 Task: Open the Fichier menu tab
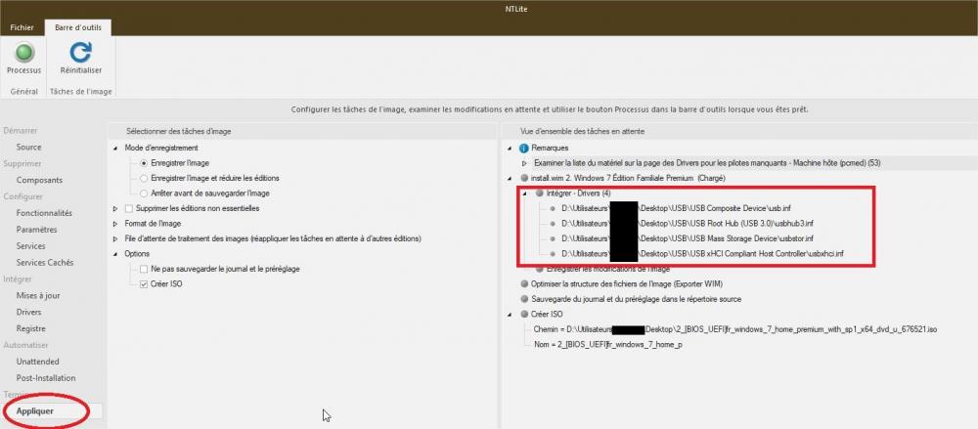[x=22, y=28]
